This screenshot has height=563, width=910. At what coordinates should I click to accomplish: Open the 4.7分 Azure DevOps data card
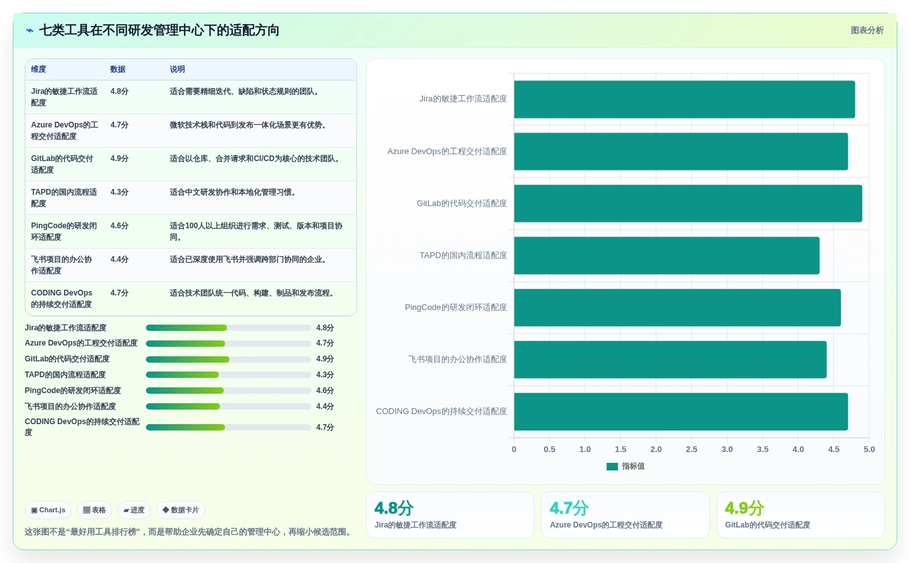pyautogui.click(x=625, y=515)
